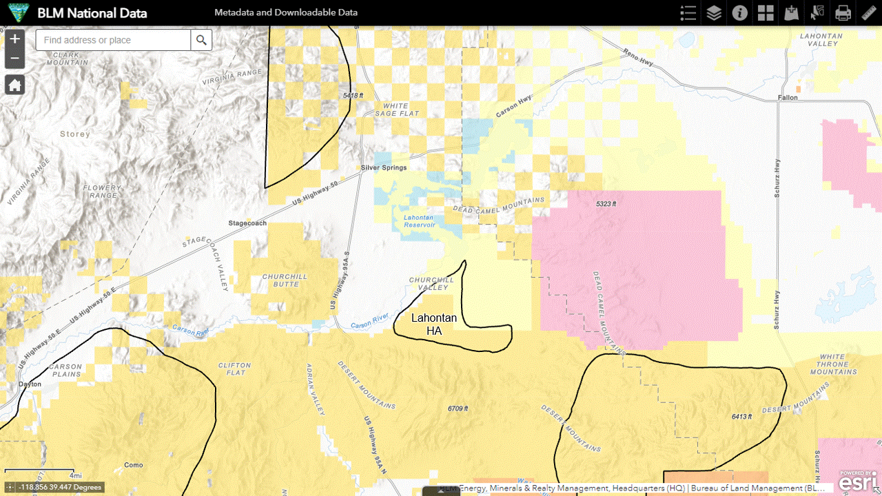Click the search magnifier button
The image size is (882, 496).
pos(201,40)
